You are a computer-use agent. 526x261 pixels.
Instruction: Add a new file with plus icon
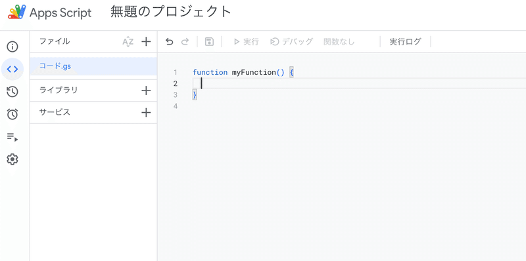146,42
